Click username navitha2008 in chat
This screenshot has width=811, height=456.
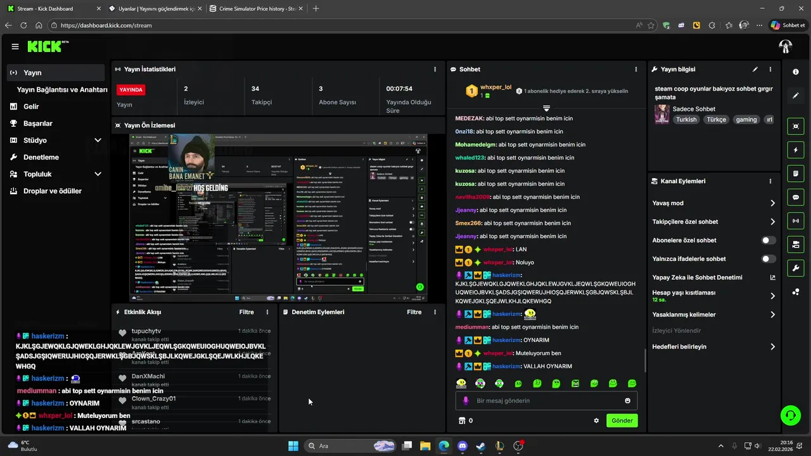click(473, 197)
